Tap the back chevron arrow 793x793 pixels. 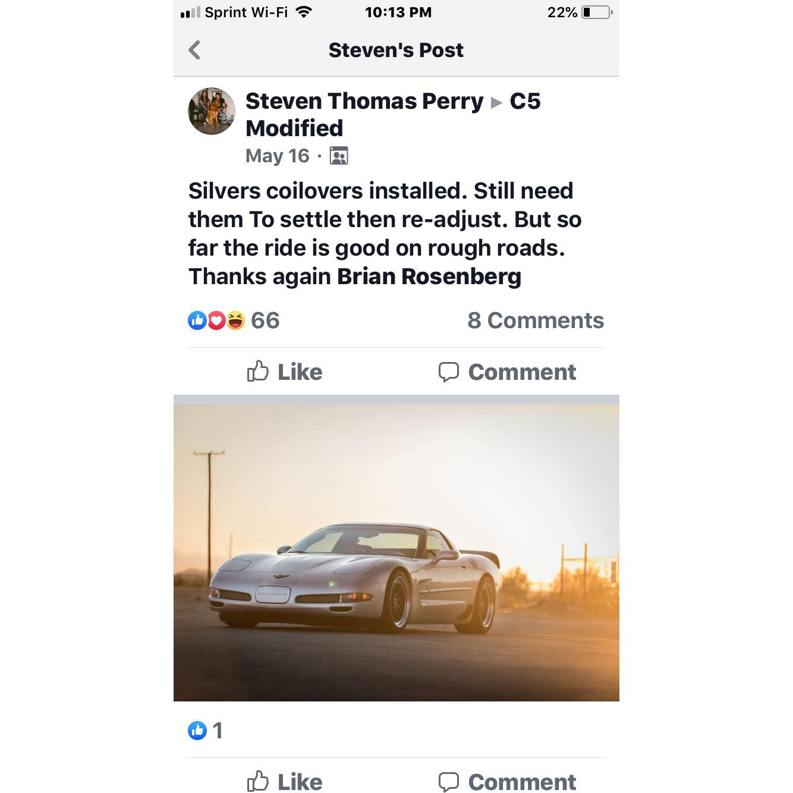click(x=194, y=50)
